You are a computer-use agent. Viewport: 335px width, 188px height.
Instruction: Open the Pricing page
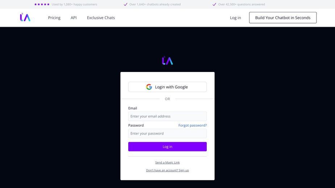(x=54, y=18)
